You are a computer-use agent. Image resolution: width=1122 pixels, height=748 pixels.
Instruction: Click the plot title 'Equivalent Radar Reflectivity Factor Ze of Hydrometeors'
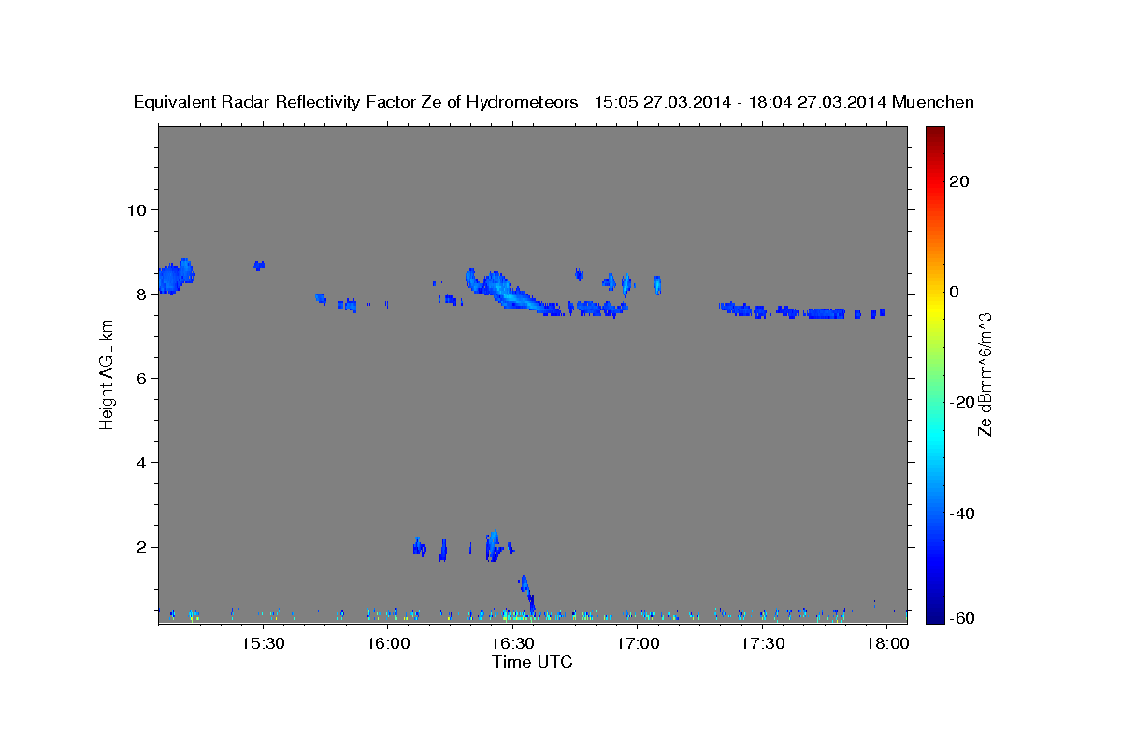coord(355,103)
